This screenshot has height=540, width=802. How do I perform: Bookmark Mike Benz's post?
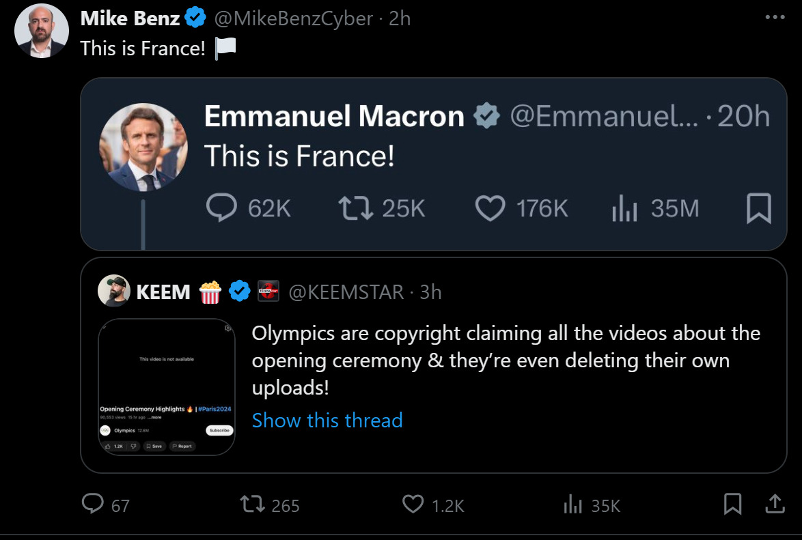click(732, 504)
